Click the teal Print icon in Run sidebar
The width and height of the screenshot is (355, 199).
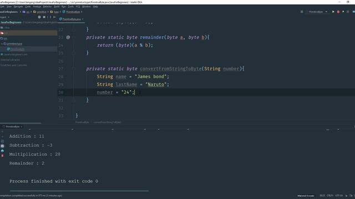[2, 151]
